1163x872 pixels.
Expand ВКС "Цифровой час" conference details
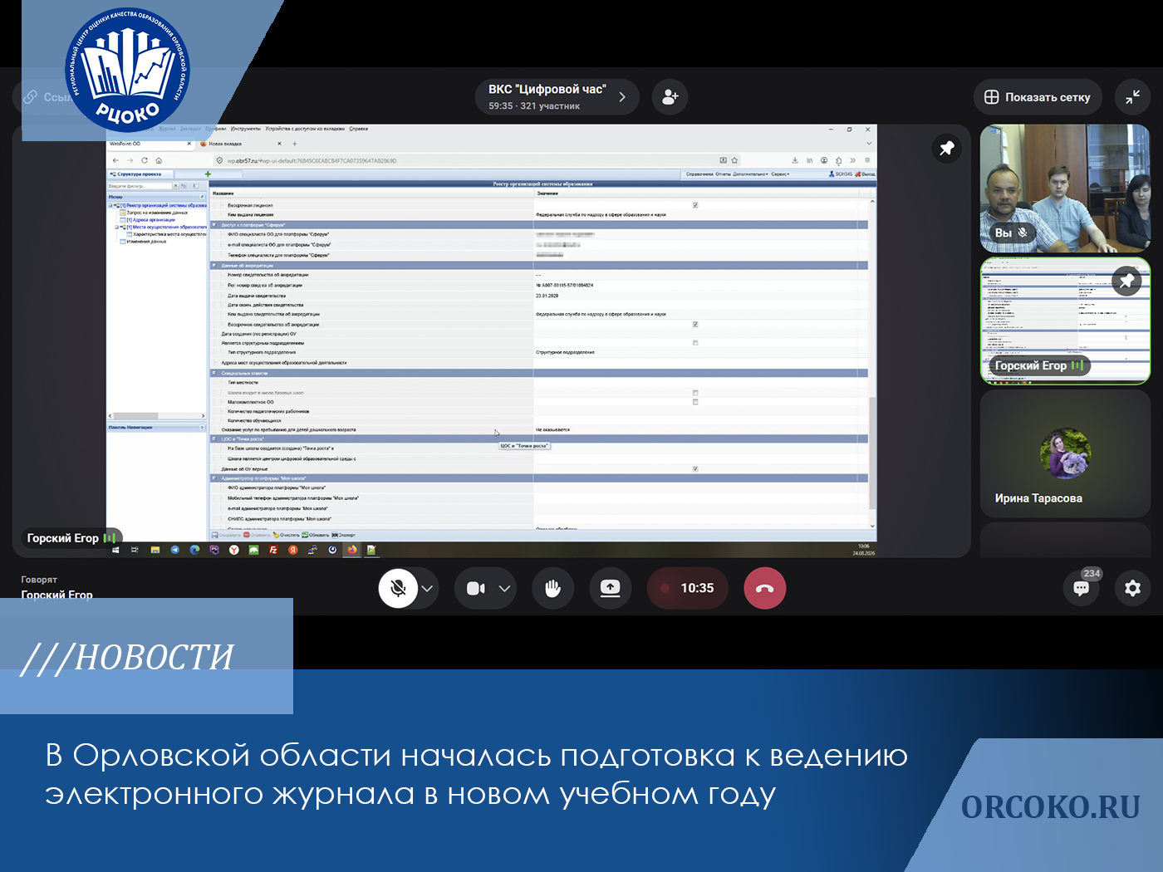(x=557, y=97)
